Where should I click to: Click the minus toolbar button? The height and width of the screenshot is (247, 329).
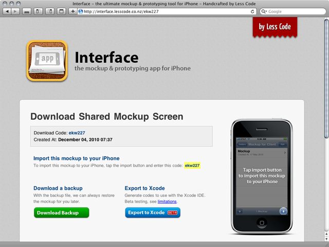[x=27, y=11]
